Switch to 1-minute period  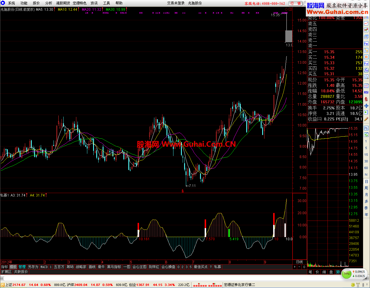pyautogui.click(x=366, y=141)
